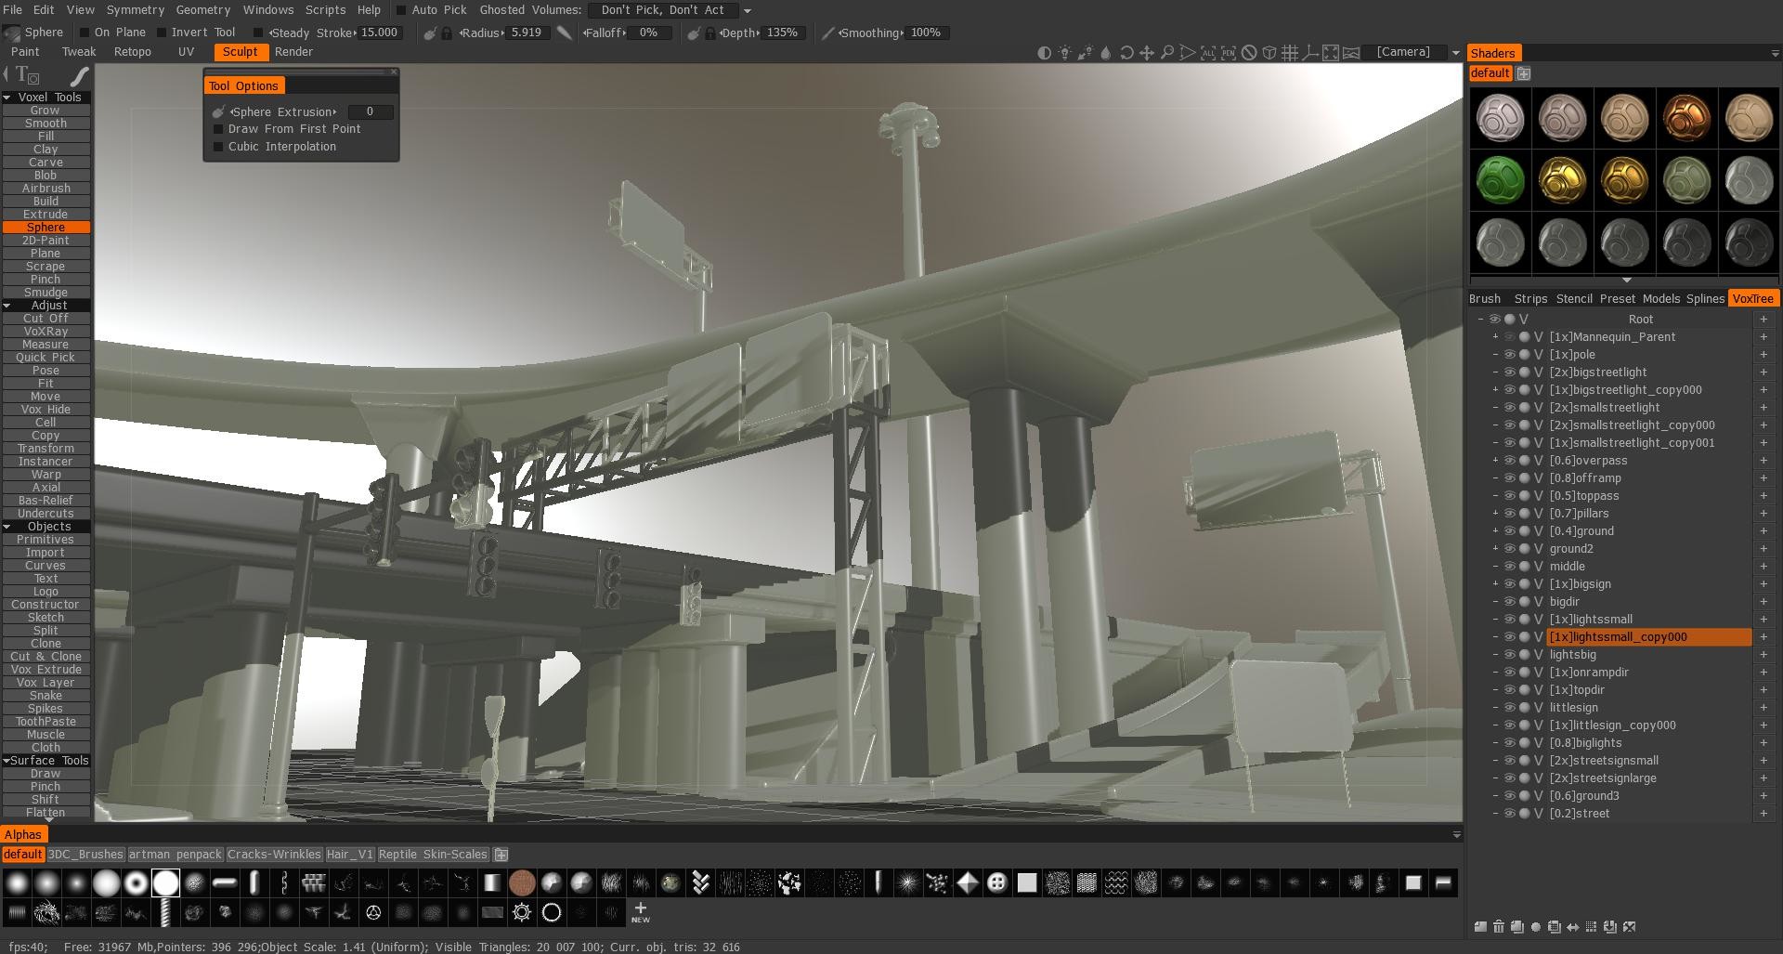Expand the [1x]Mannequin_Parent tree node
This screenshot has width=1783, height=954.
coord(1495,337)
